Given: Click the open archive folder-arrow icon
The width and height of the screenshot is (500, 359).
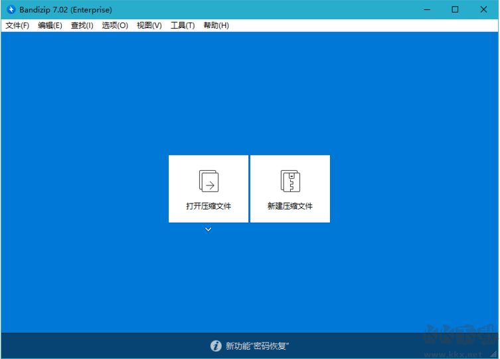Looking at the screenshot, I should click(208, 181).
